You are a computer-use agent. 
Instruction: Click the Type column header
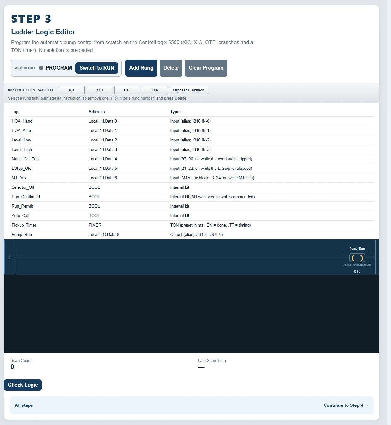tap(175, 112)
